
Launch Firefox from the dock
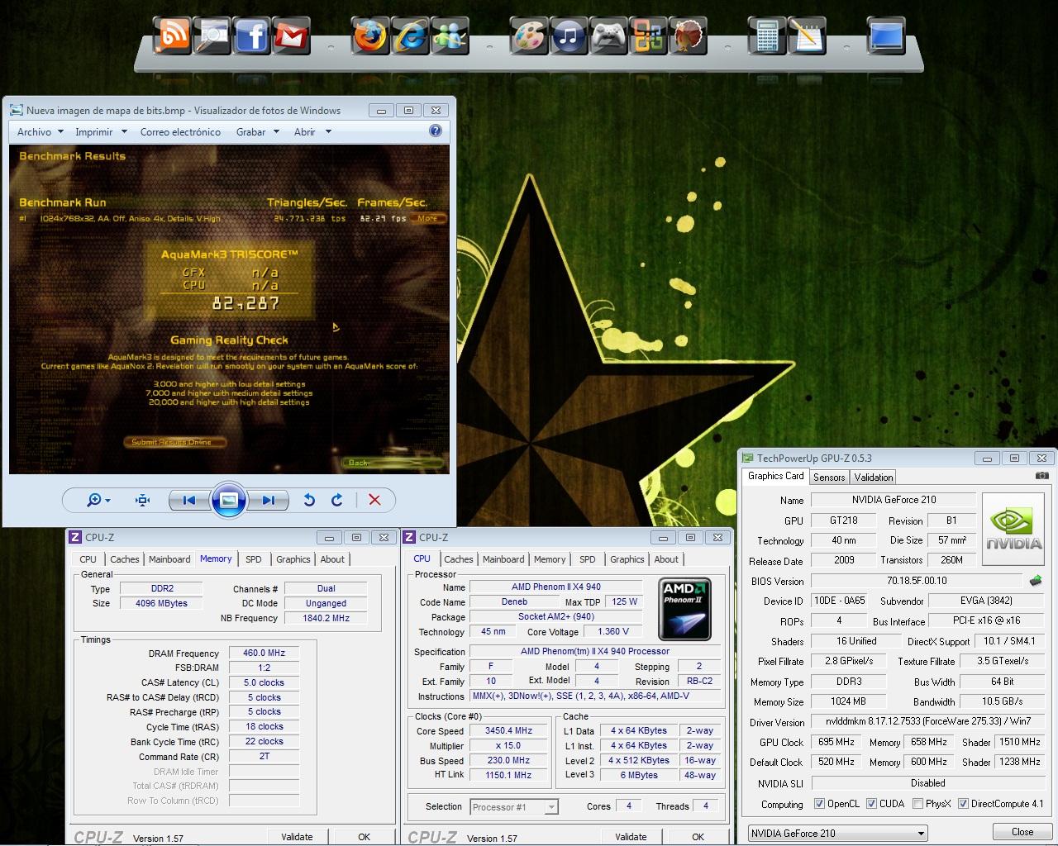[x=369, y=36]
